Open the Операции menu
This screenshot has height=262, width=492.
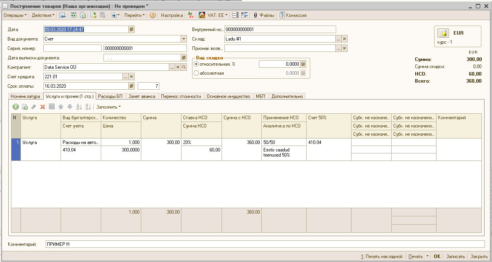[x=15, y=15]
